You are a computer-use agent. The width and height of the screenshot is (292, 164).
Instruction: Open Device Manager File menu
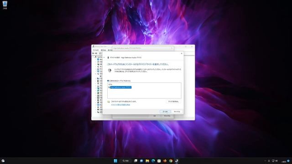click(95, 50)
